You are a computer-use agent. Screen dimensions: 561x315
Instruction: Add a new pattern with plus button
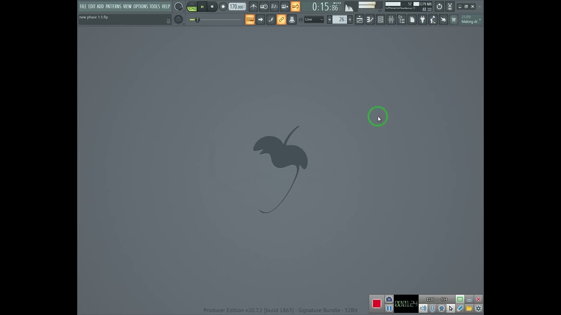(x=350, y=20)
